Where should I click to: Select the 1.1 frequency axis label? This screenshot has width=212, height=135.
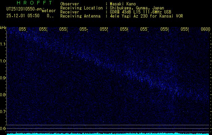(x=3, y=44)
